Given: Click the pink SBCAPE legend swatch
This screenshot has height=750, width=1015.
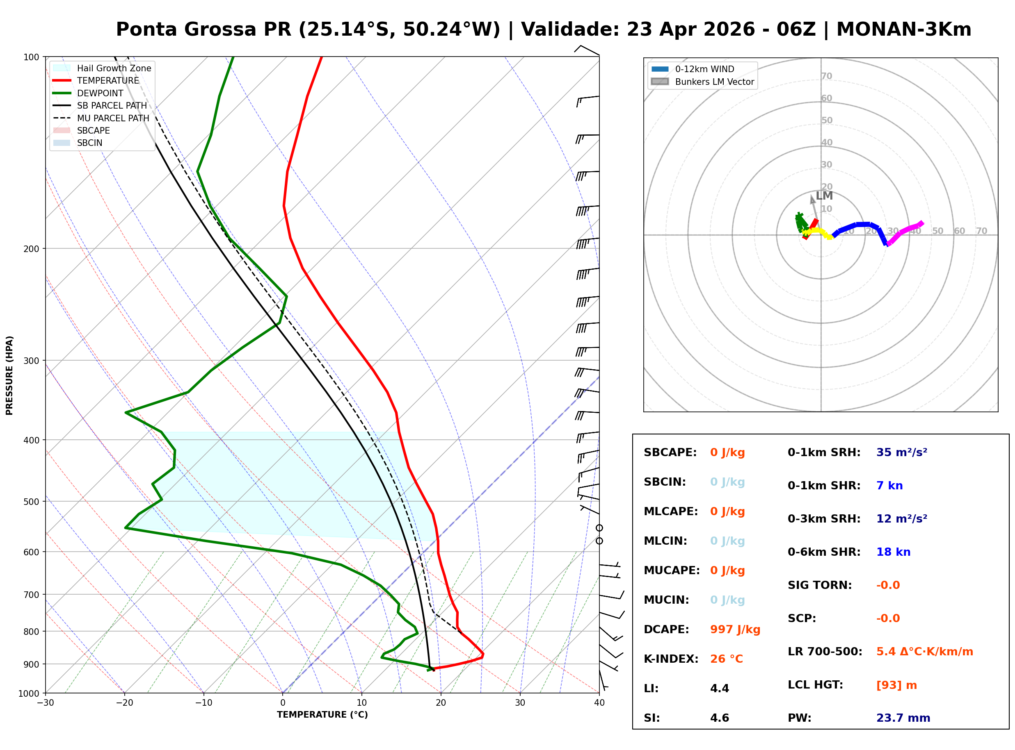Looking at the screenshot, I should click(x=62, y=130).
